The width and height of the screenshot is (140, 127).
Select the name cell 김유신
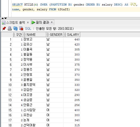point(35,44)
